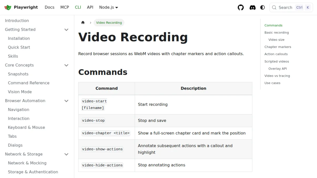Open the Introduction page
The width and height of the screenshot is (317, 178).
point(17,21)
